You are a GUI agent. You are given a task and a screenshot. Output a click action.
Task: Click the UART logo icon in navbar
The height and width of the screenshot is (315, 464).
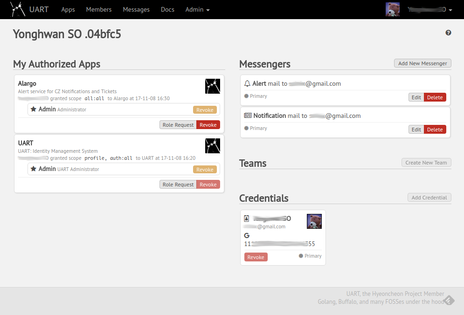coord(18,9)
